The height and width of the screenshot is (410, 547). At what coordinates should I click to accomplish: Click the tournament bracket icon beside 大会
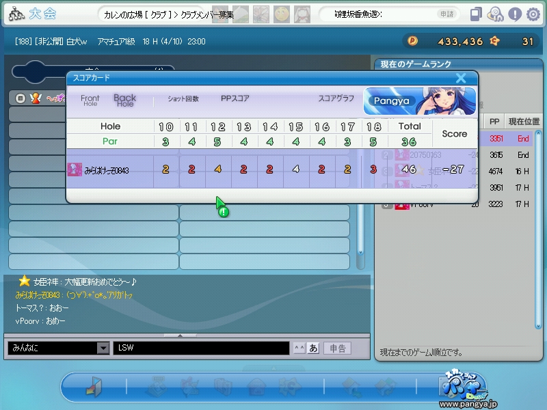coord(16,14)
